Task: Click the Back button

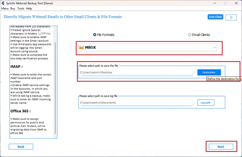Action: coord(21,147)
